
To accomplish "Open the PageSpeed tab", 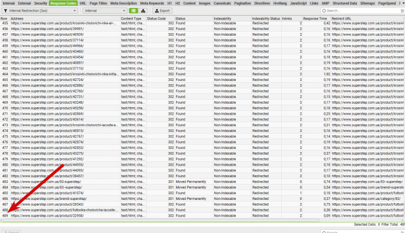I will [x=387, y=3].
